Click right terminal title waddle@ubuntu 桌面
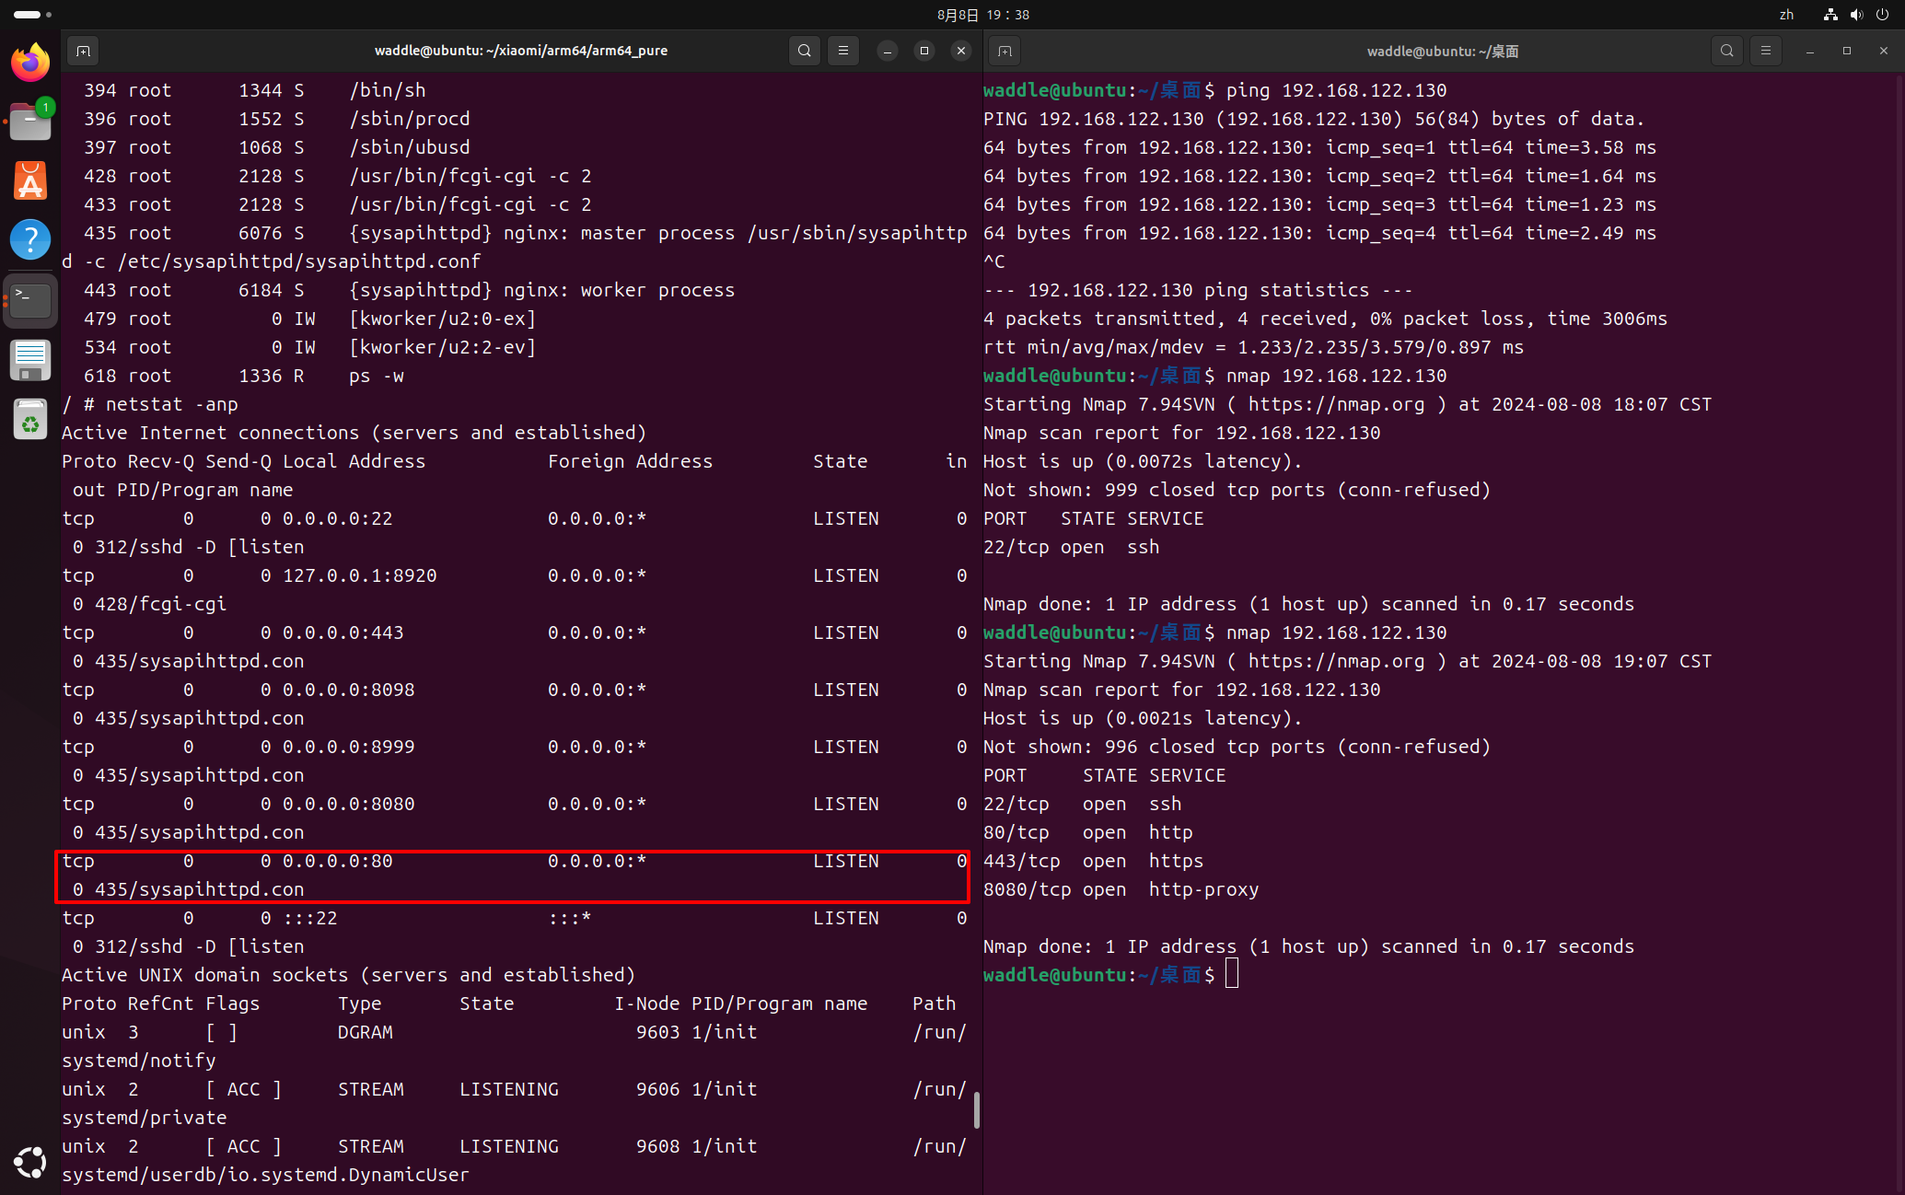This screenshot has width=1905, height=1195. pos(1443,51)
